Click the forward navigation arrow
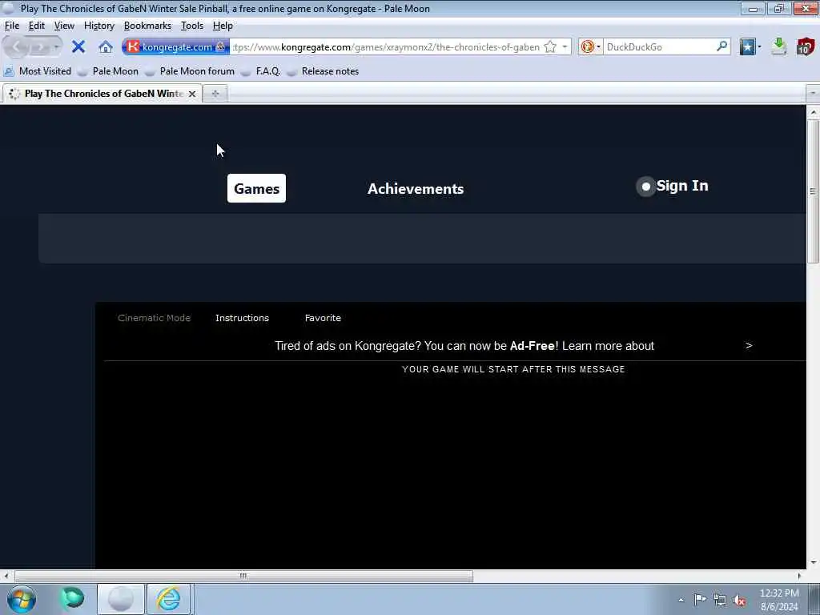This screenshot has height=615, width=820. pyautogui.click(x=40, y=47)
